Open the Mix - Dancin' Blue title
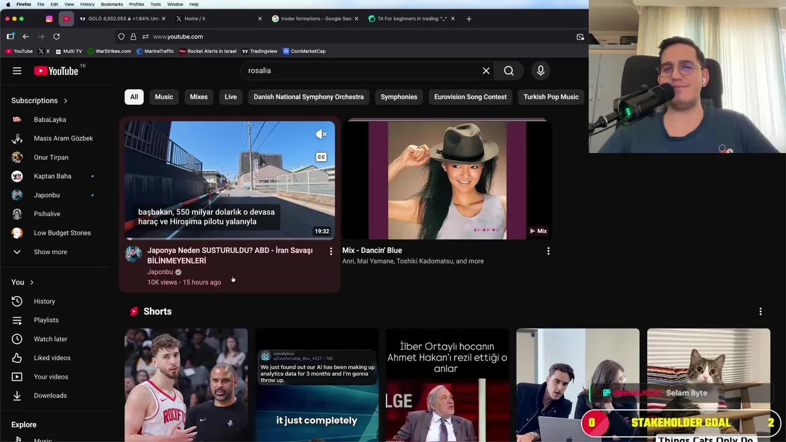The image size is (786, 442). click(372, 250)
